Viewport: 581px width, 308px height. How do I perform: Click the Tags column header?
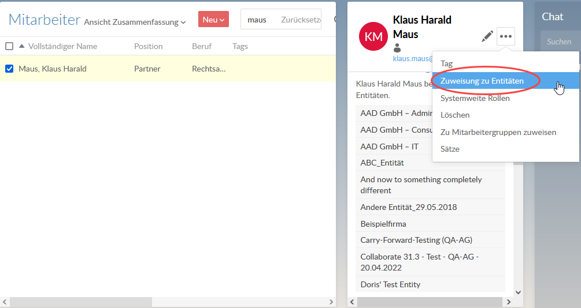pos(240,46)
